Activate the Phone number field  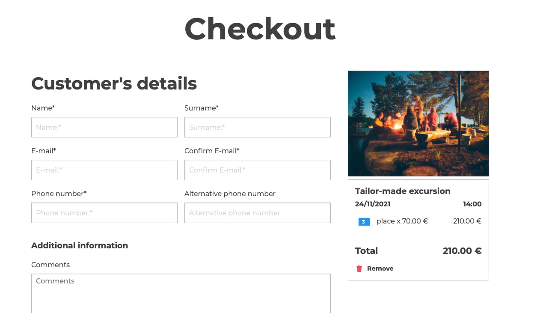[104, 213]
